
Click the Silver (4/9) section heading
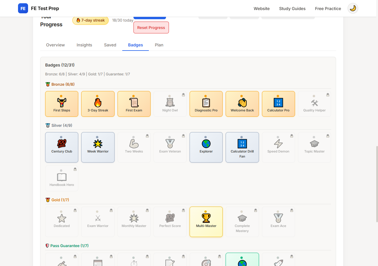click(x=58, y=125)
